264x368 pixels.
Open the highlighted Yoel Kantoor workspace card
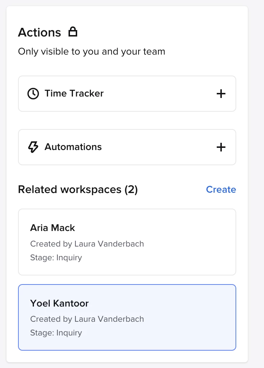coord(127,317)
